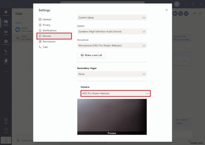Open Calls settings category
The height and width of the screenshot is (145, 205).
tap(43, 47)
